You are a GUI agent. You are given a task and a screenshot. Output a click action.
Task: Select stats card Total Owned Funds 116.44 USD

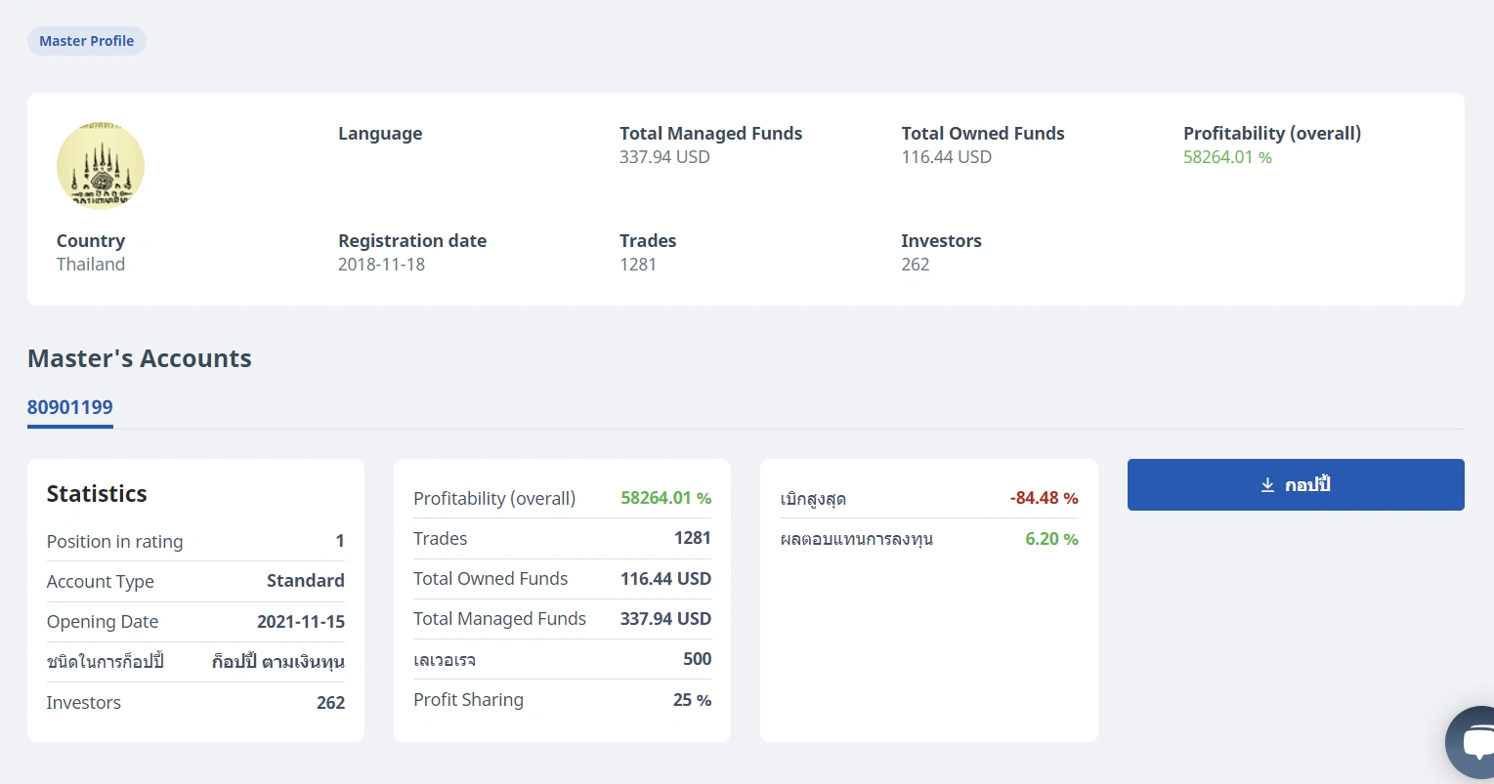tap(665, 579)
